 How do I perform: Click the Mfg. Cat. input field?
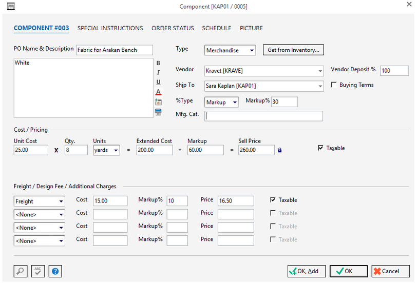point(263,116)
